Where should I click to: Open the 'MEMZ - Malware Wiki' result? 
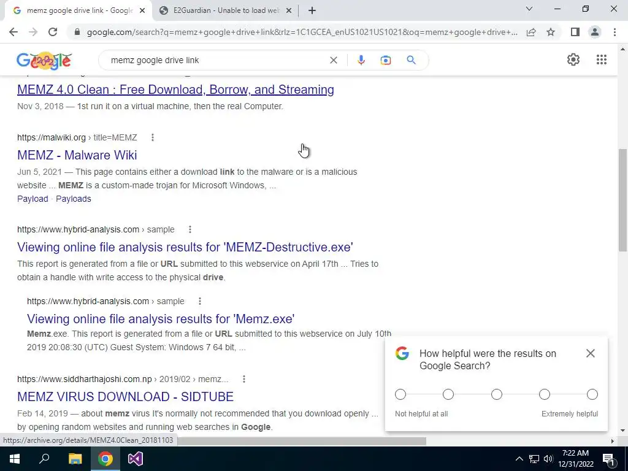click(x=77, y=155)
